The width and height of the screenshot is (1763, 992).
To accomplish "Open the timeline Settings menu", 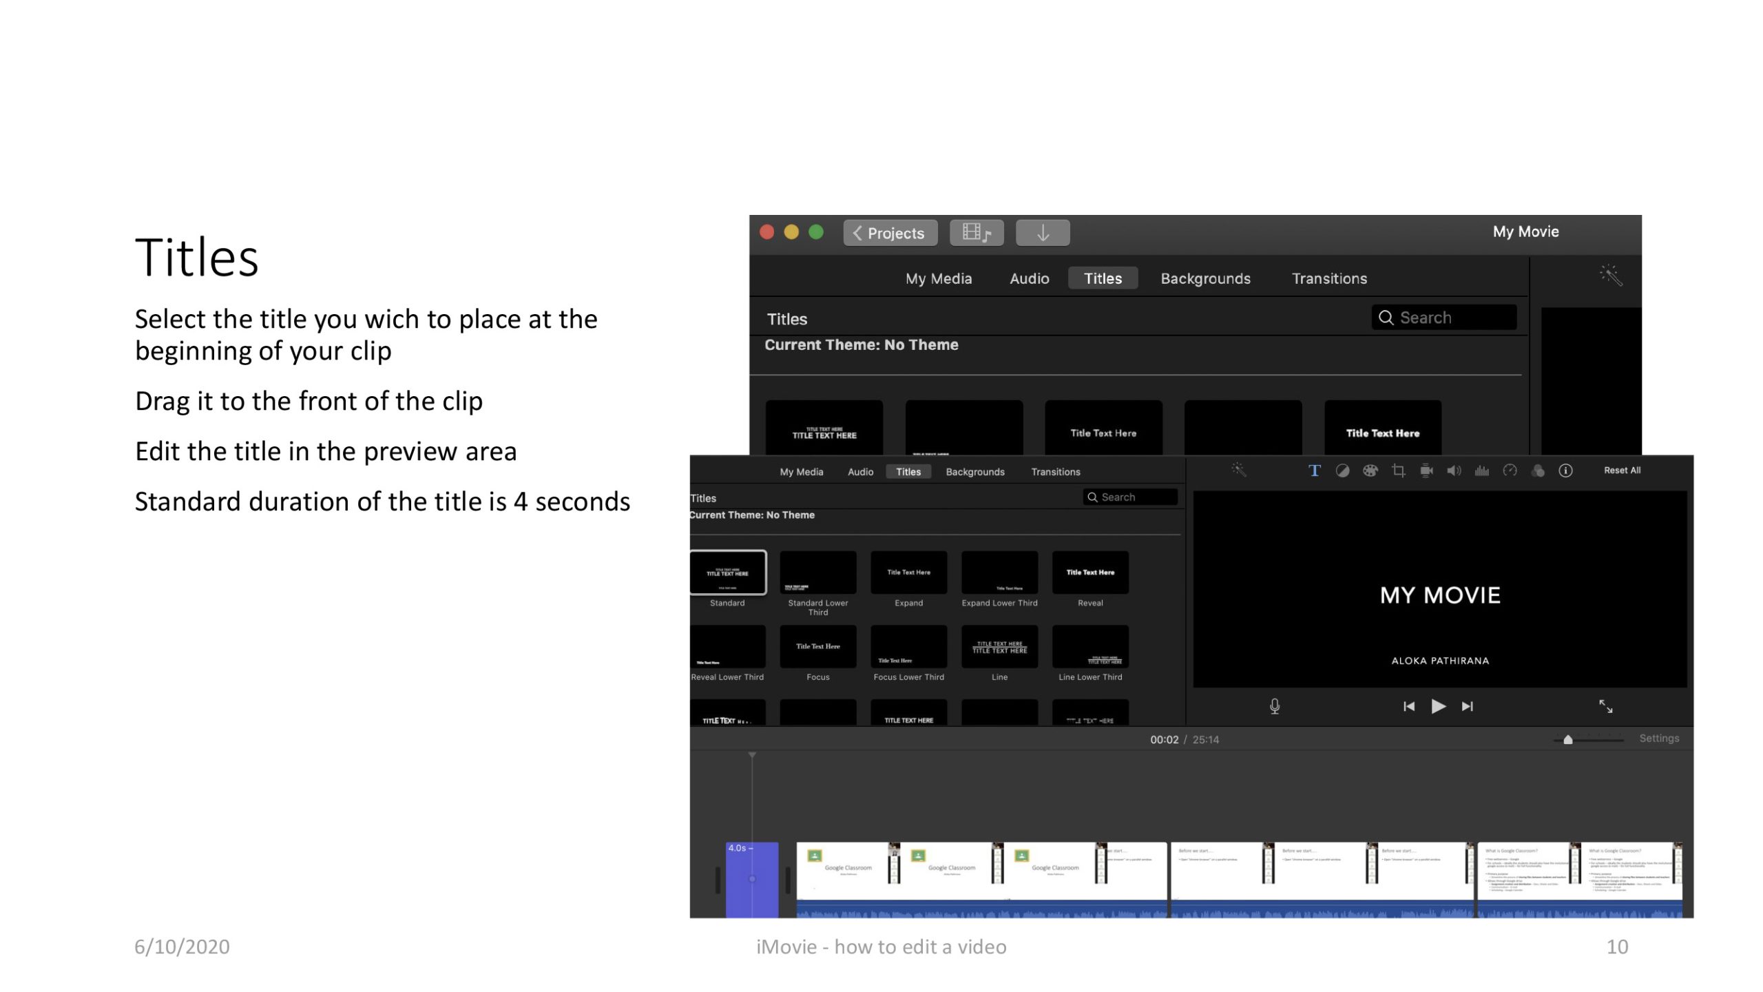I will tap(1659, 738).
